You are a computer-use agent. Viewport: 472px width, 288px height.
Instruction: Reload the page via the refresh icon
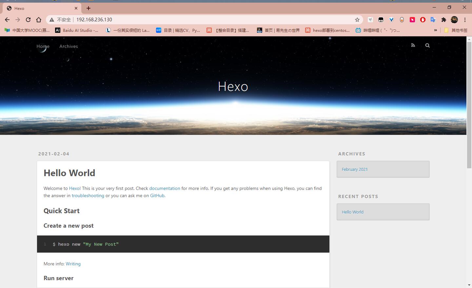[x=28, y=20]
